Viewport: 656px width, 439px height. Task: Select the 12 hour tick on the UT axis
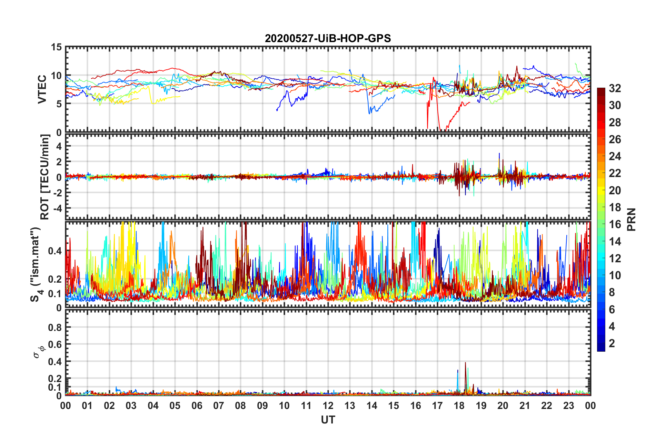328,406
